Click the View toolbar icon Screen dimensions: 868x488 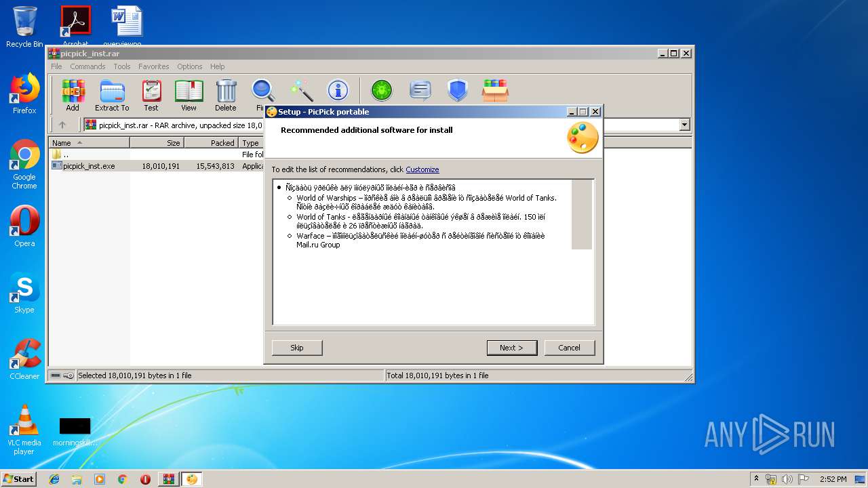pyautogui.click(x=189, y=95)
